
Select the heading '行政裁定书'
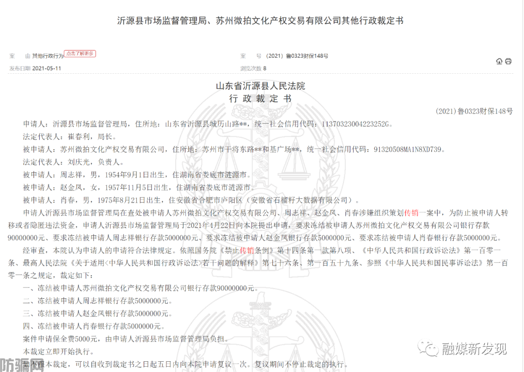pos(261,99)
